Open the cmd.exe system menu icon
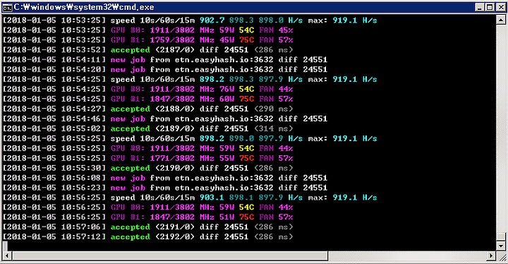Screen dimensions: 508x264 [x=7, y=7]
